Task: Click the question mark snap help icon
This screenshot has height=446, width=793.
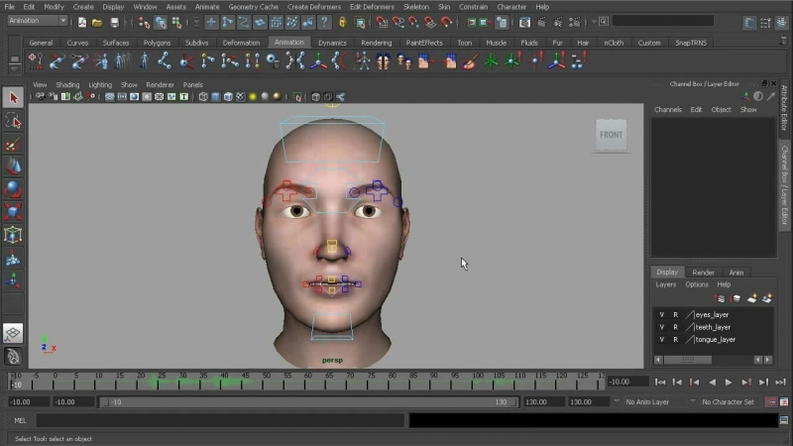Action: tap(324, 22)
